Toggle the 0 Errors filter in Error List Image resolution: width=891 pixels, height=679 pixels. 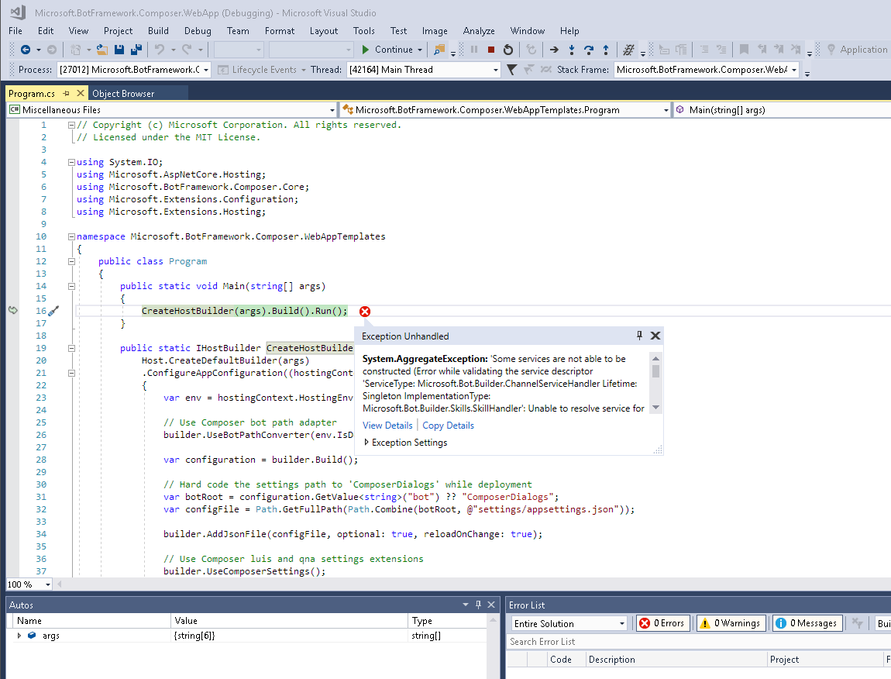662,622
